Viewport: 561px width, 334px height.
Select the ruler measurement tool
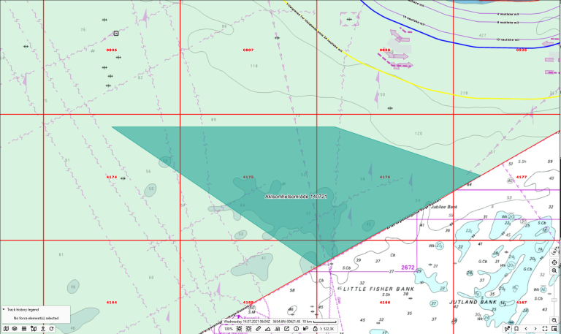tap(259, 329)
